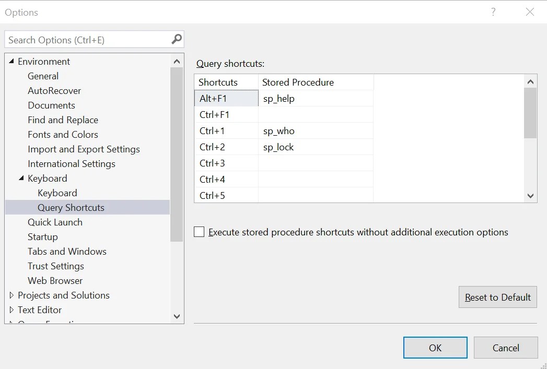This screenshot has height=369, width=547.
Task: Select Fonts and Colors settings
Action: 63,134
